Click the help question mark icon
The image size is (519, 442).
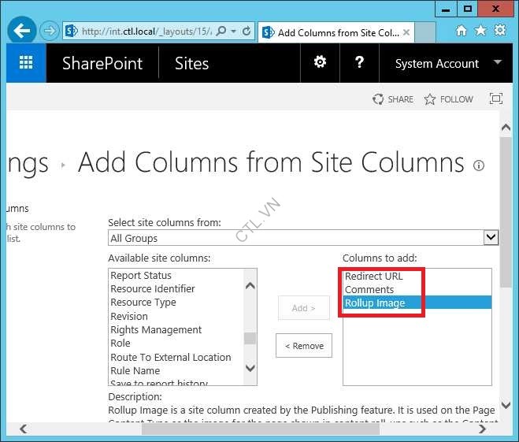pos(359,62)
